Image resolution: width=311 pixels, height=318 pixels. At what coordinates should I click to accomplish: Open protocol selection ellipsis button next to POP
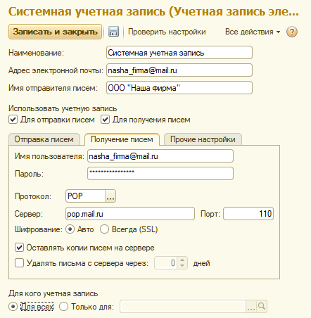(110, 196)
